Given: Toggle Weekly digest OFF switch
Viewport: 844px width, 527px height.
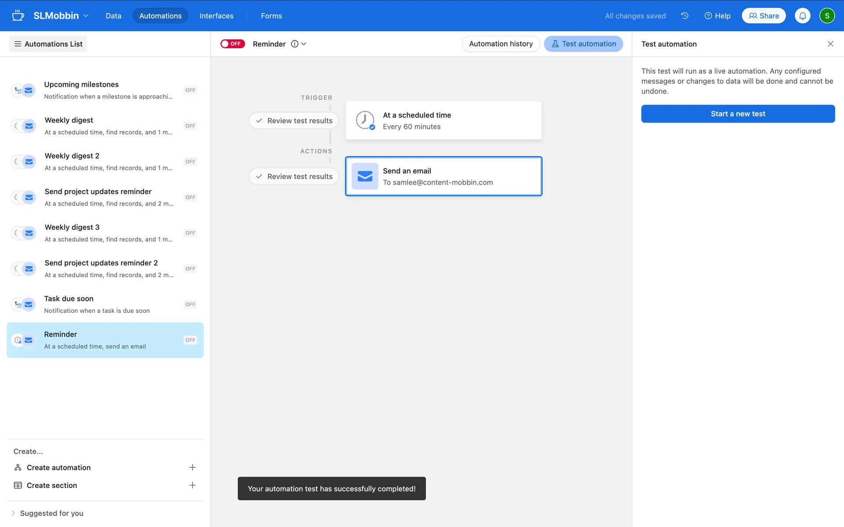Looking at the screenshot, I should point(190,126).
